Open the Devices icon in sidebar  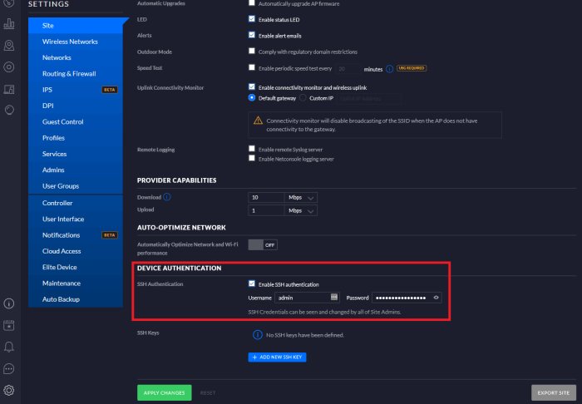[x=9, y=67]
